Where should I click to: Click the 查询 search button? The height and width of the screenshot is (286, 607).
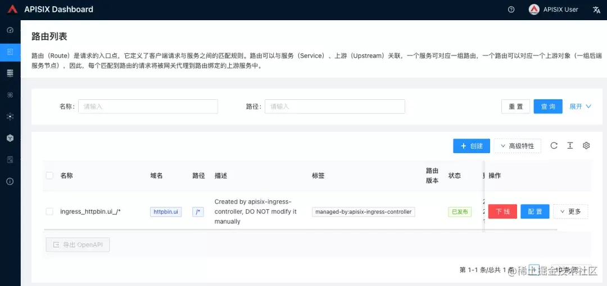[x=548, y=107]
